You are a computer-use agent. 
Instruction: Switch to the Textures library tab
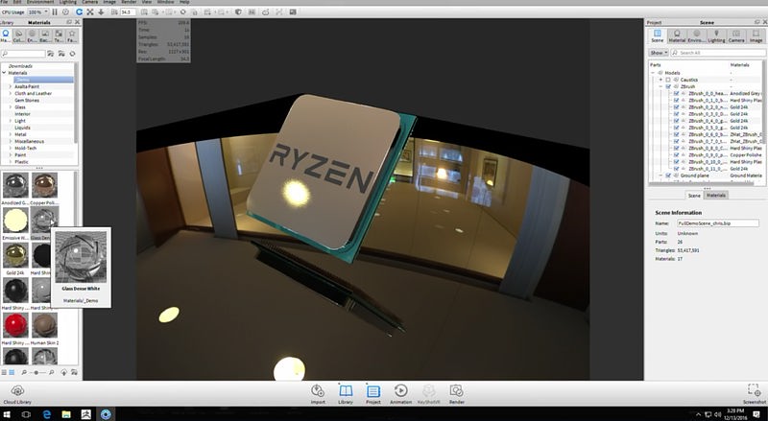[59, 35]
